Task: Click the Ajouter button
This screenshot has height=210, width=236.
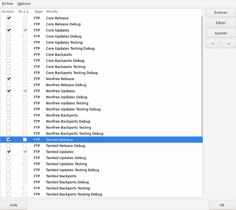Action: 220,33
